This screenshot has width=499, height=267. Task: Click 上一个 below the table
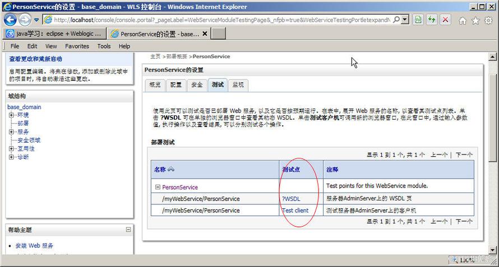point(439,221)
